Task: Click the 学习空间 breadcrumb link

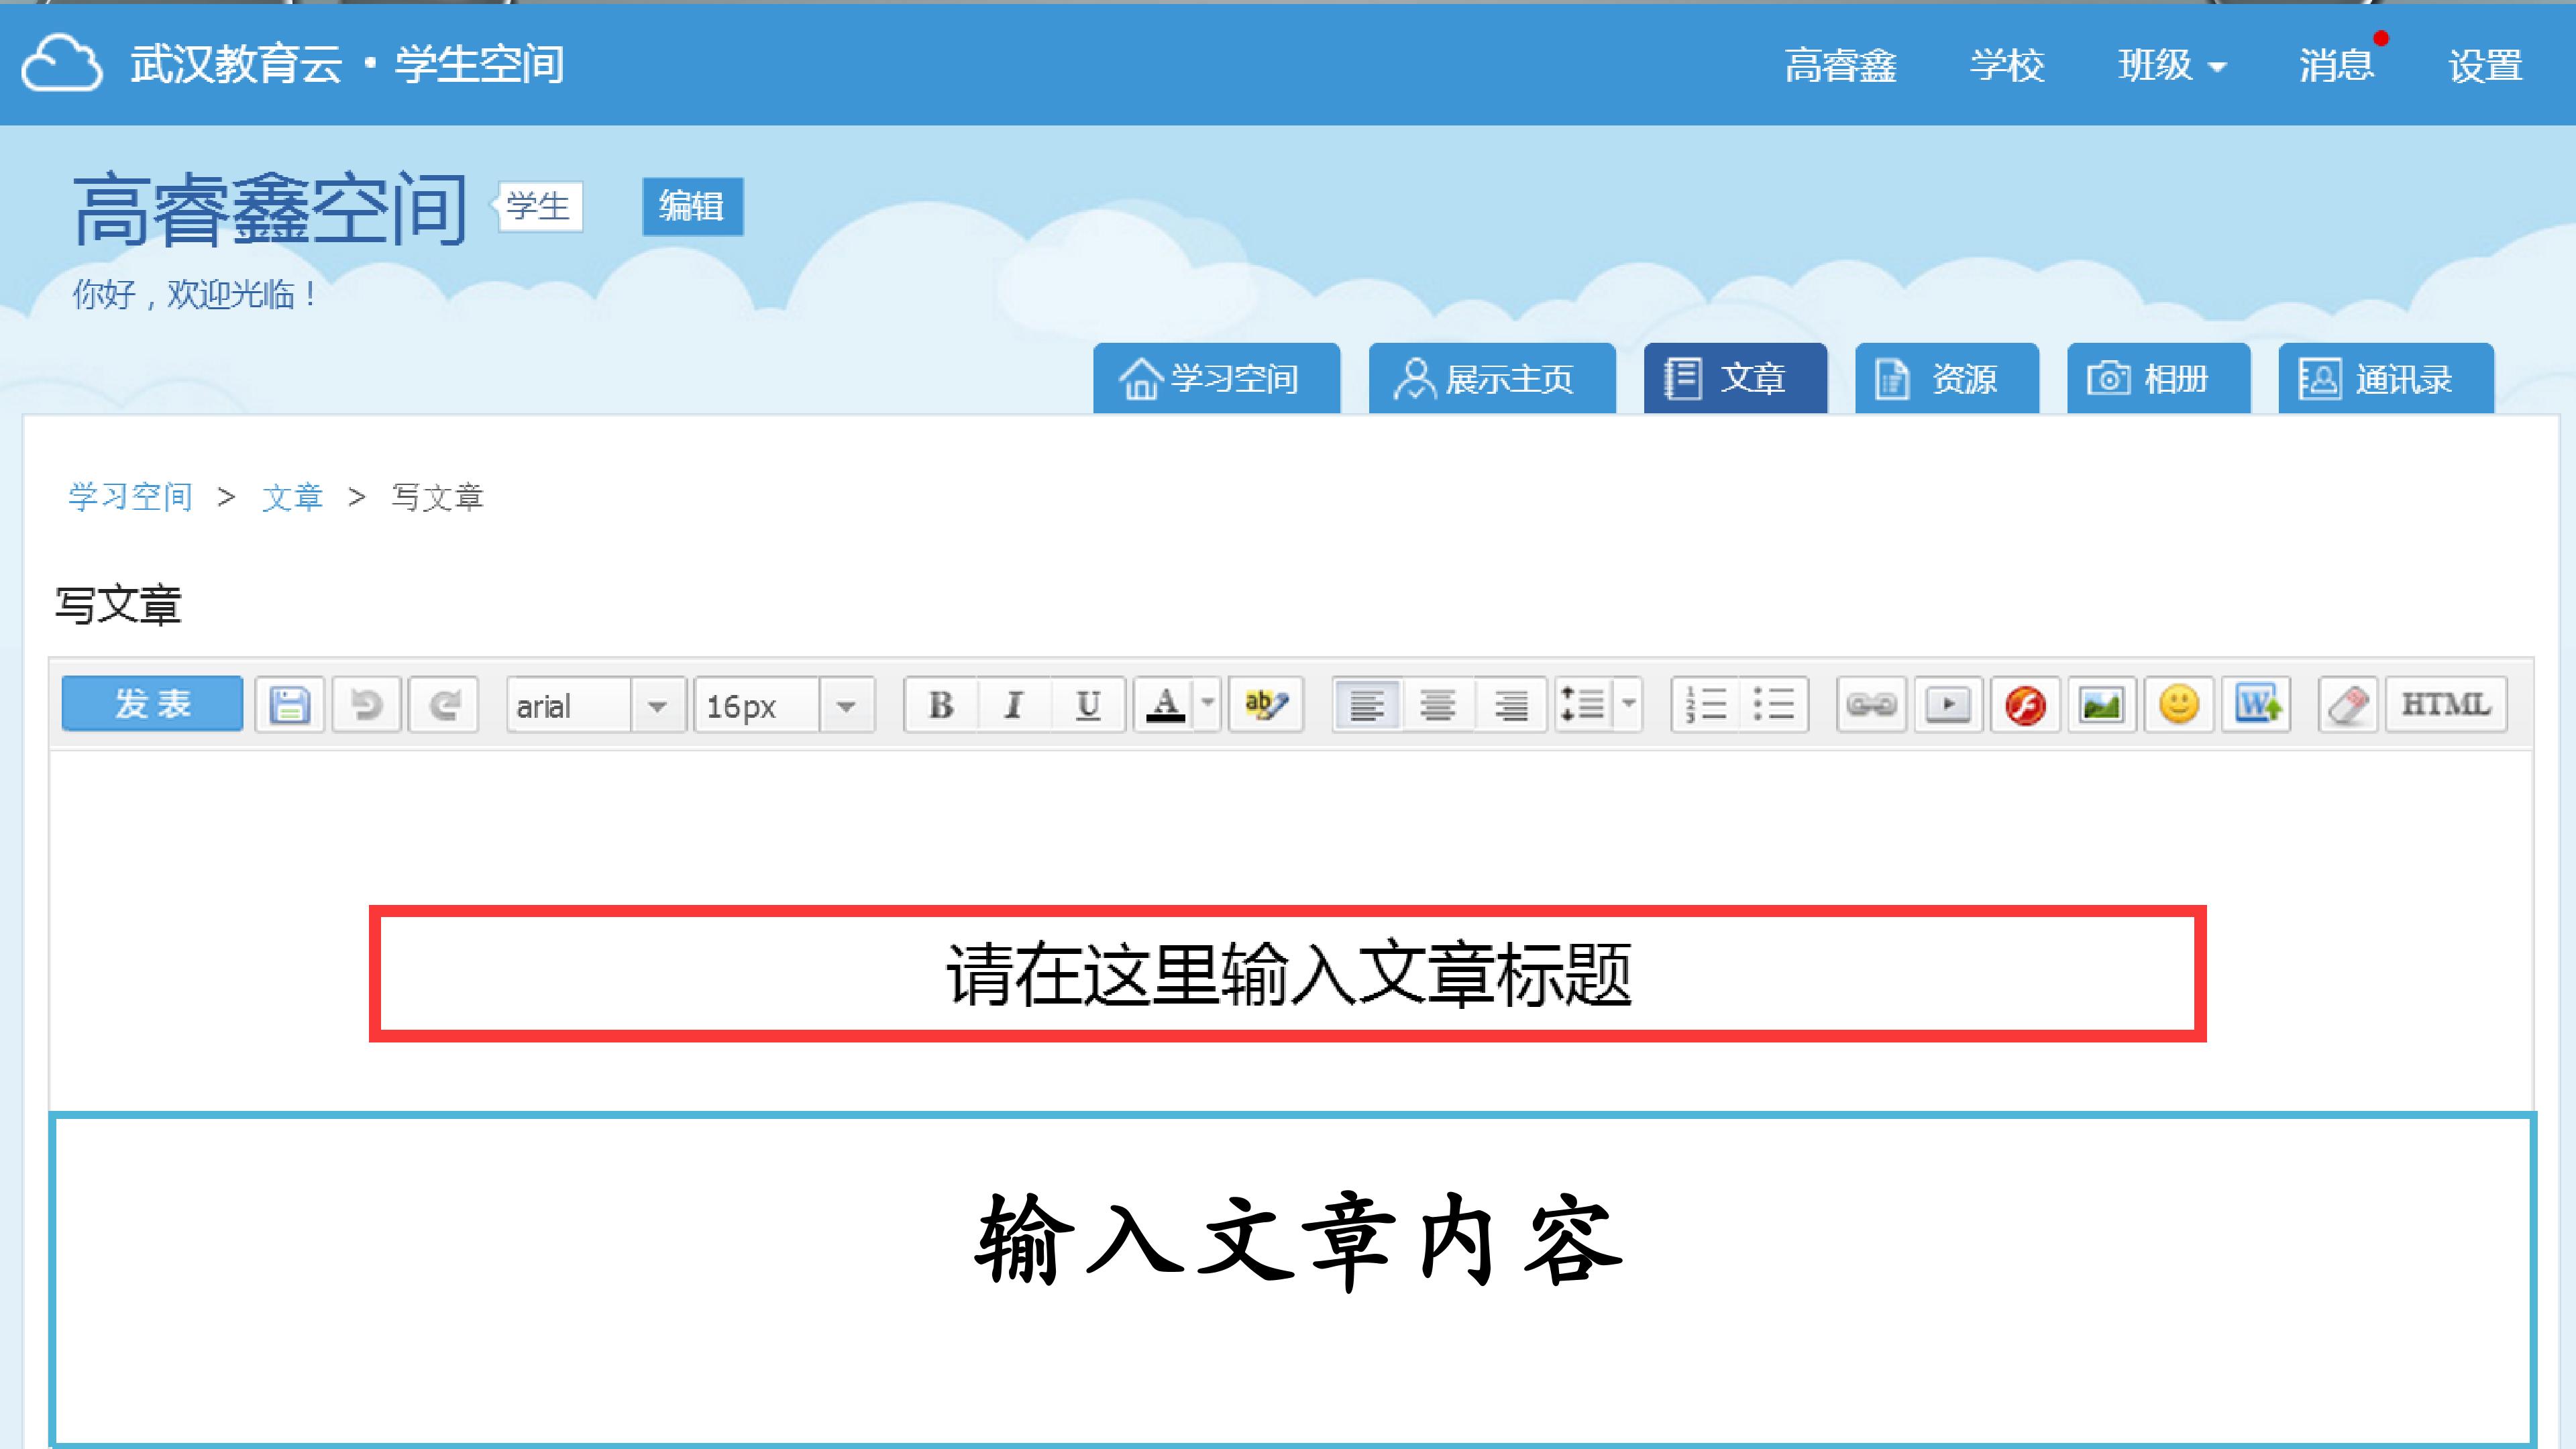Action: tap(130, 497)
